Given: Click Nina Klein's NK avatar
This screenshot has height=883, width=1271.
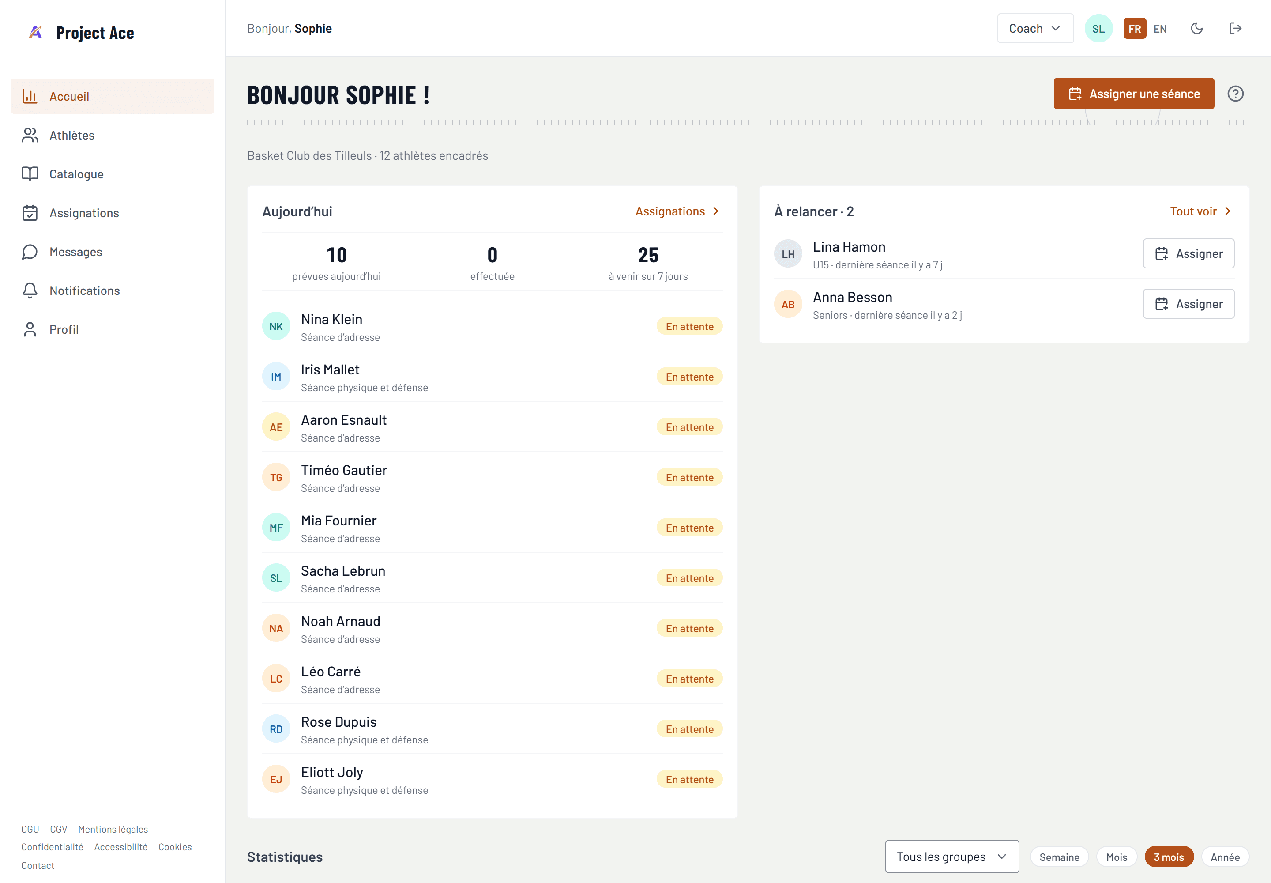Looking at the screenshot, I should (x=276, y=326).
